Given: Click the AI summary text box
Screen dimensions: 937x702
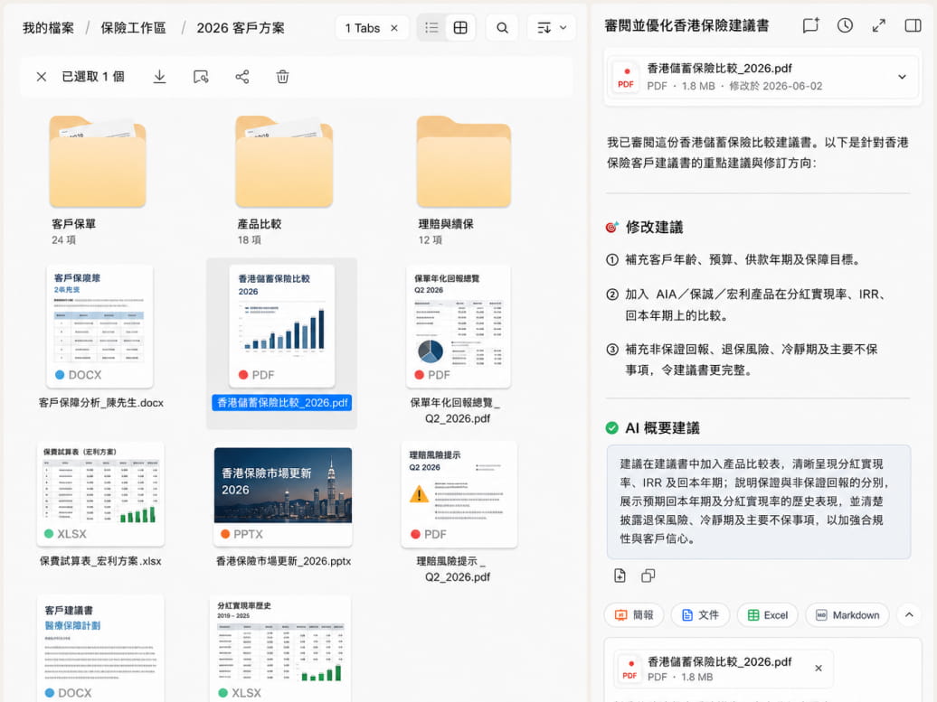Looking at the screenshot, I should [x=758, y=501].
